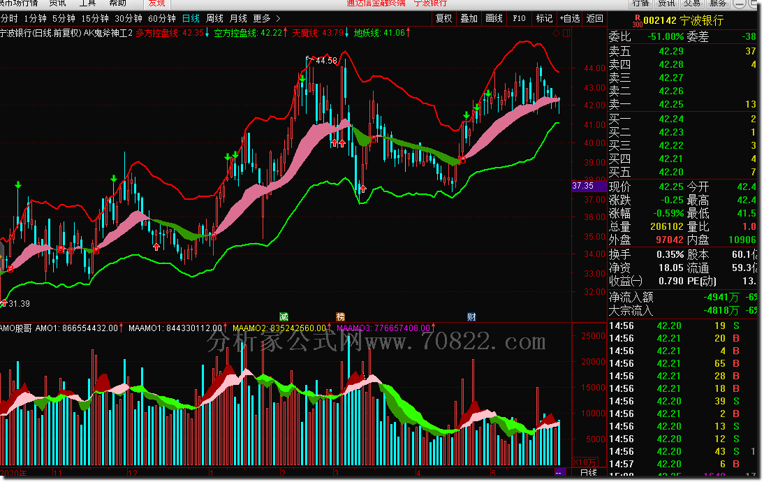
Task: Open the 更多 periods dropdown
Action: point(262,19)
